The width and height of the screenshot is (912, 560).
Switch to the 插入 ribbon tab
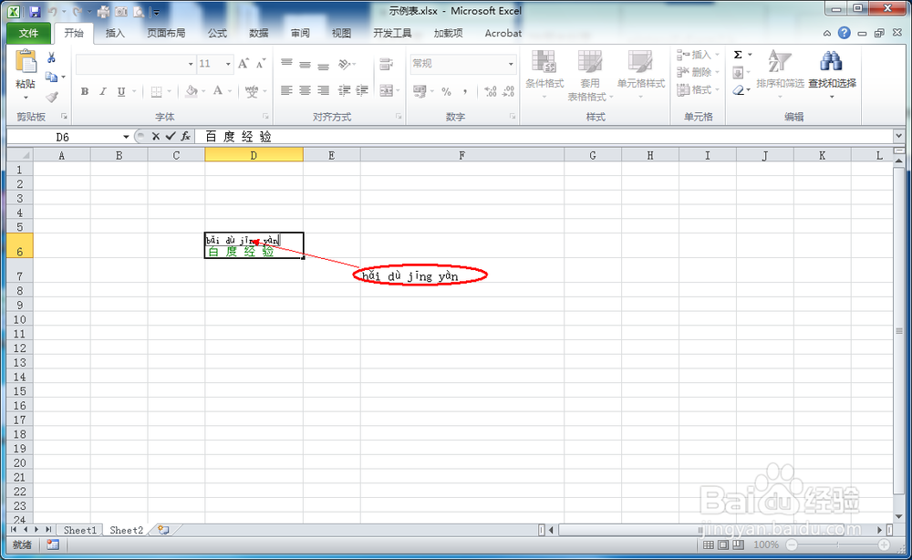point(115,33)
